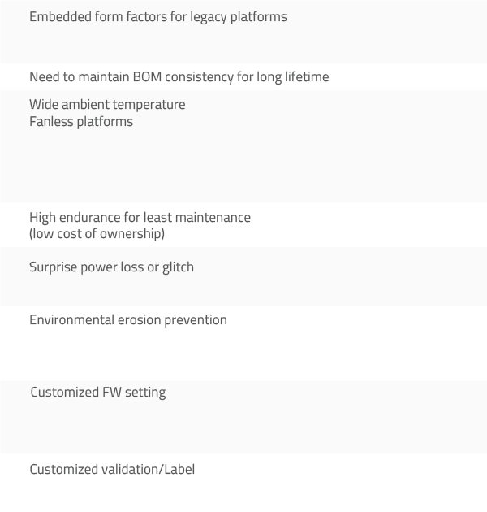This screenshot has width=487, height=512.
Task: Click 'High endurance for least maintenance' text
Action: (x=140, y=218)
